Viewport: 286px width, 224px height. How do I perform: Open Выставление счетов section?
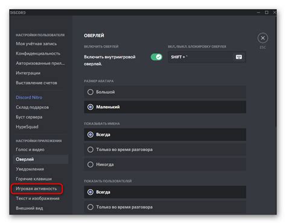36,83
